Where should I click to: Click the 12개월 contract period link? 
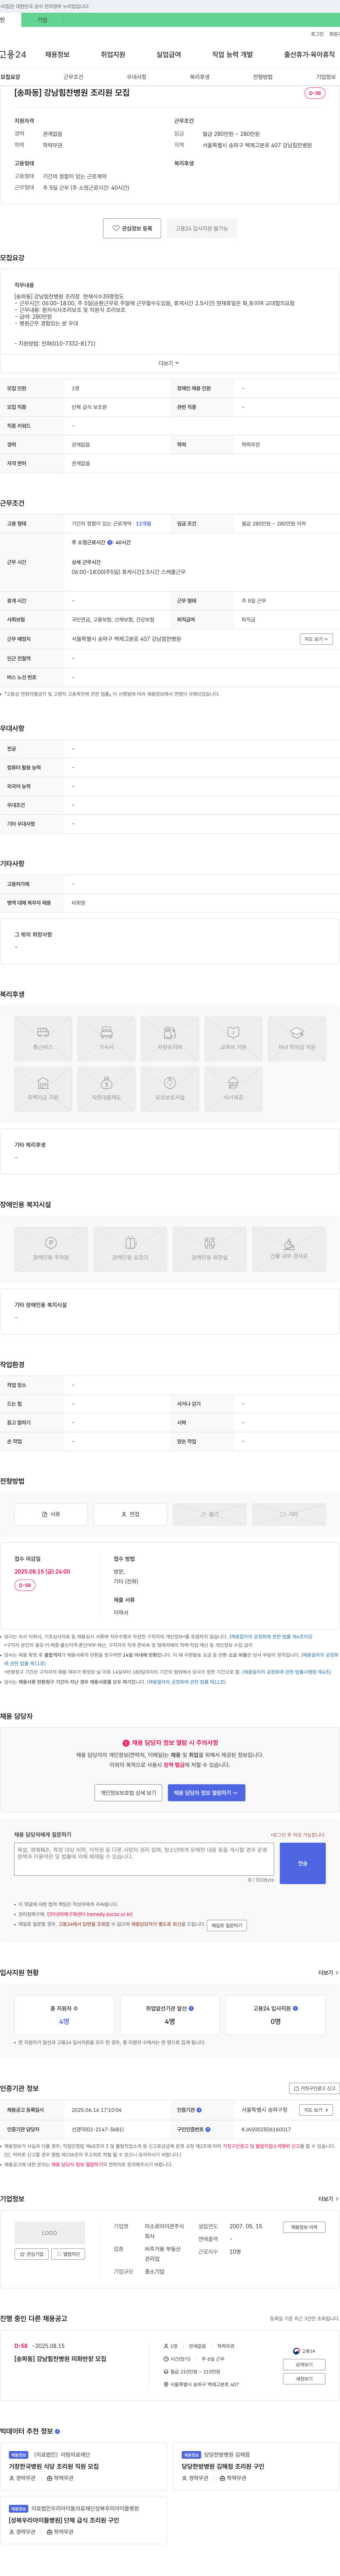(144, 524)
